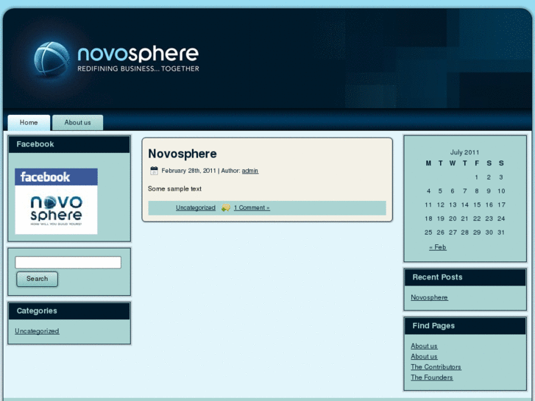Open the Uncategorized link under Categories
535x401 pixels.
(37, 331)
